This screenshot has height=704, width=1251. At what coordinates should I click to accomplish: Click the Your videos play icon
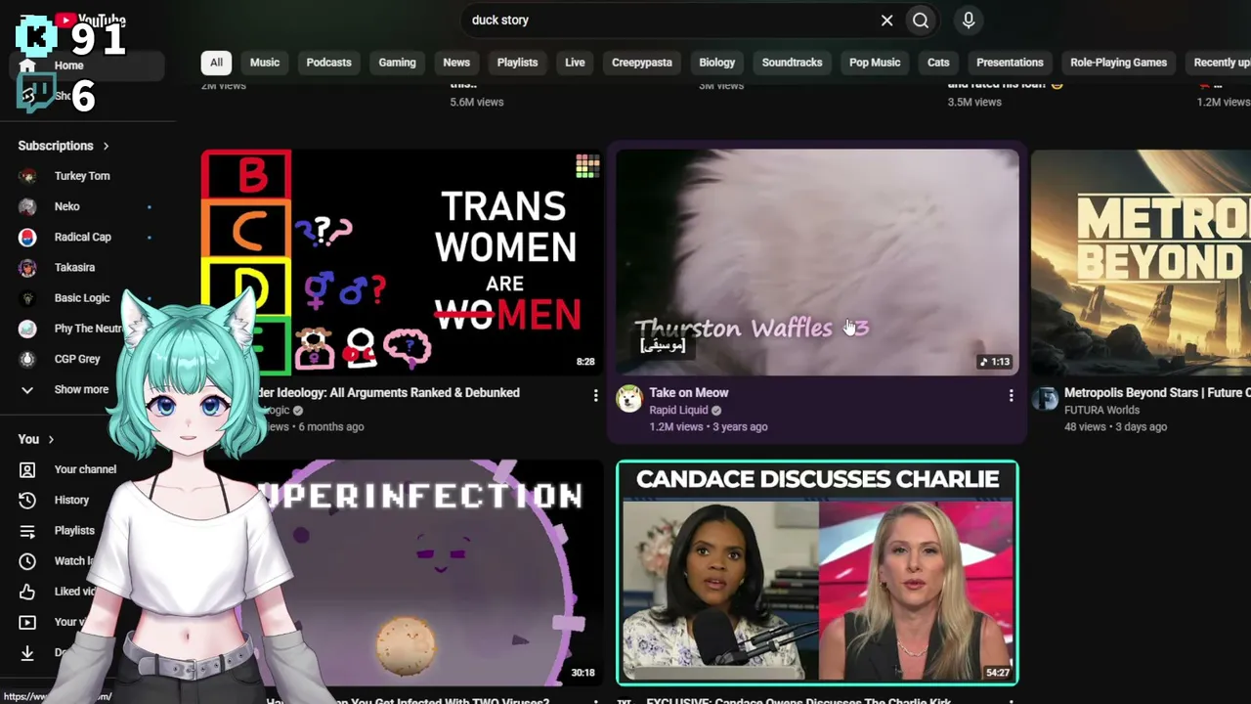27,622
